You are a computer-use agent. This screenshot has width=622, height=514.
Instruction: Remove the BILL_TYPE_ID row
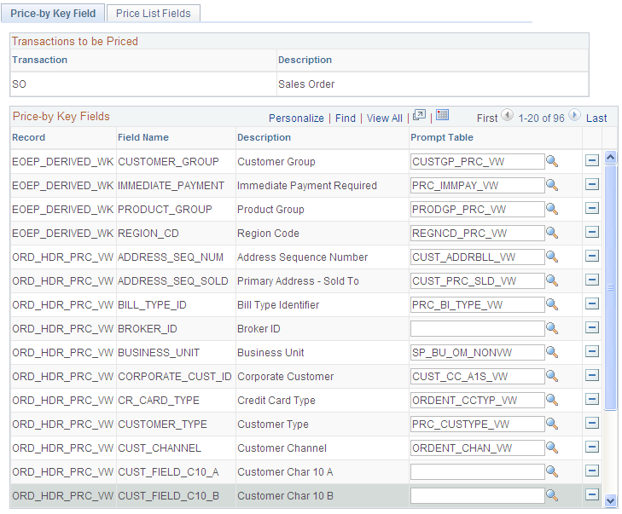click(x=592, y=303)
